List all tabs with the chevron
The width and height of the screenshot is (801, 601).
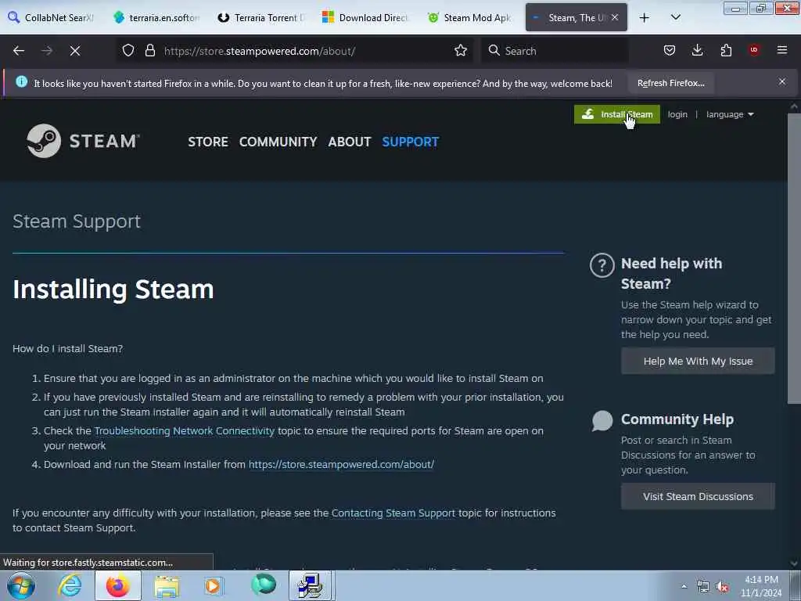point(676,18)
